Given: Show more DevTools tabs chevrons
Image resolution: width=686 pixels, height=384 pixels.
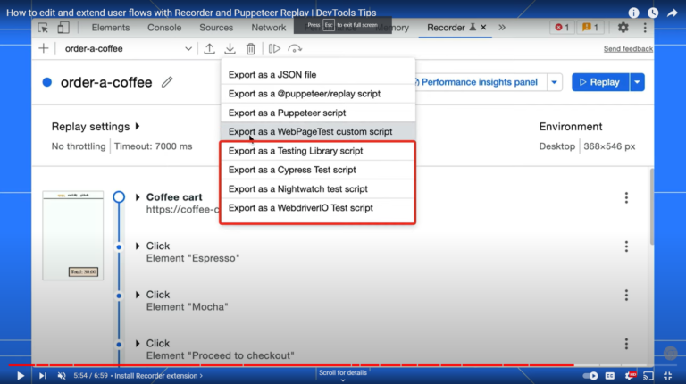Looking at the screenshot, I should point(502,28).
